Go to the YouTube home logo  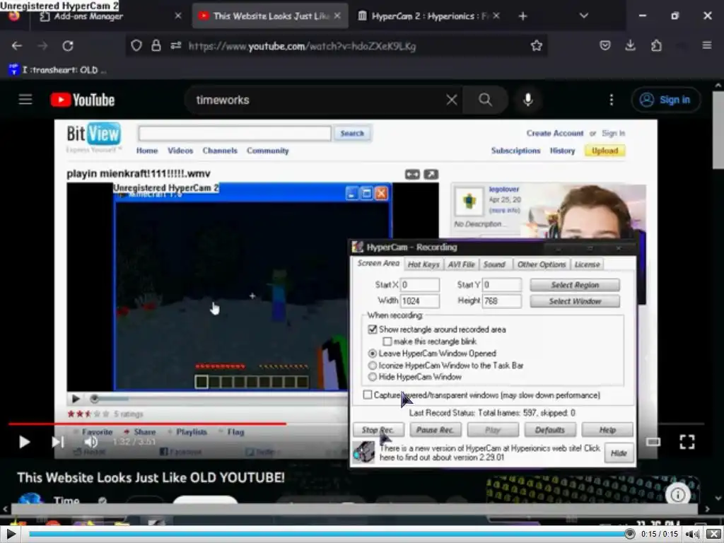click(82, 100)
